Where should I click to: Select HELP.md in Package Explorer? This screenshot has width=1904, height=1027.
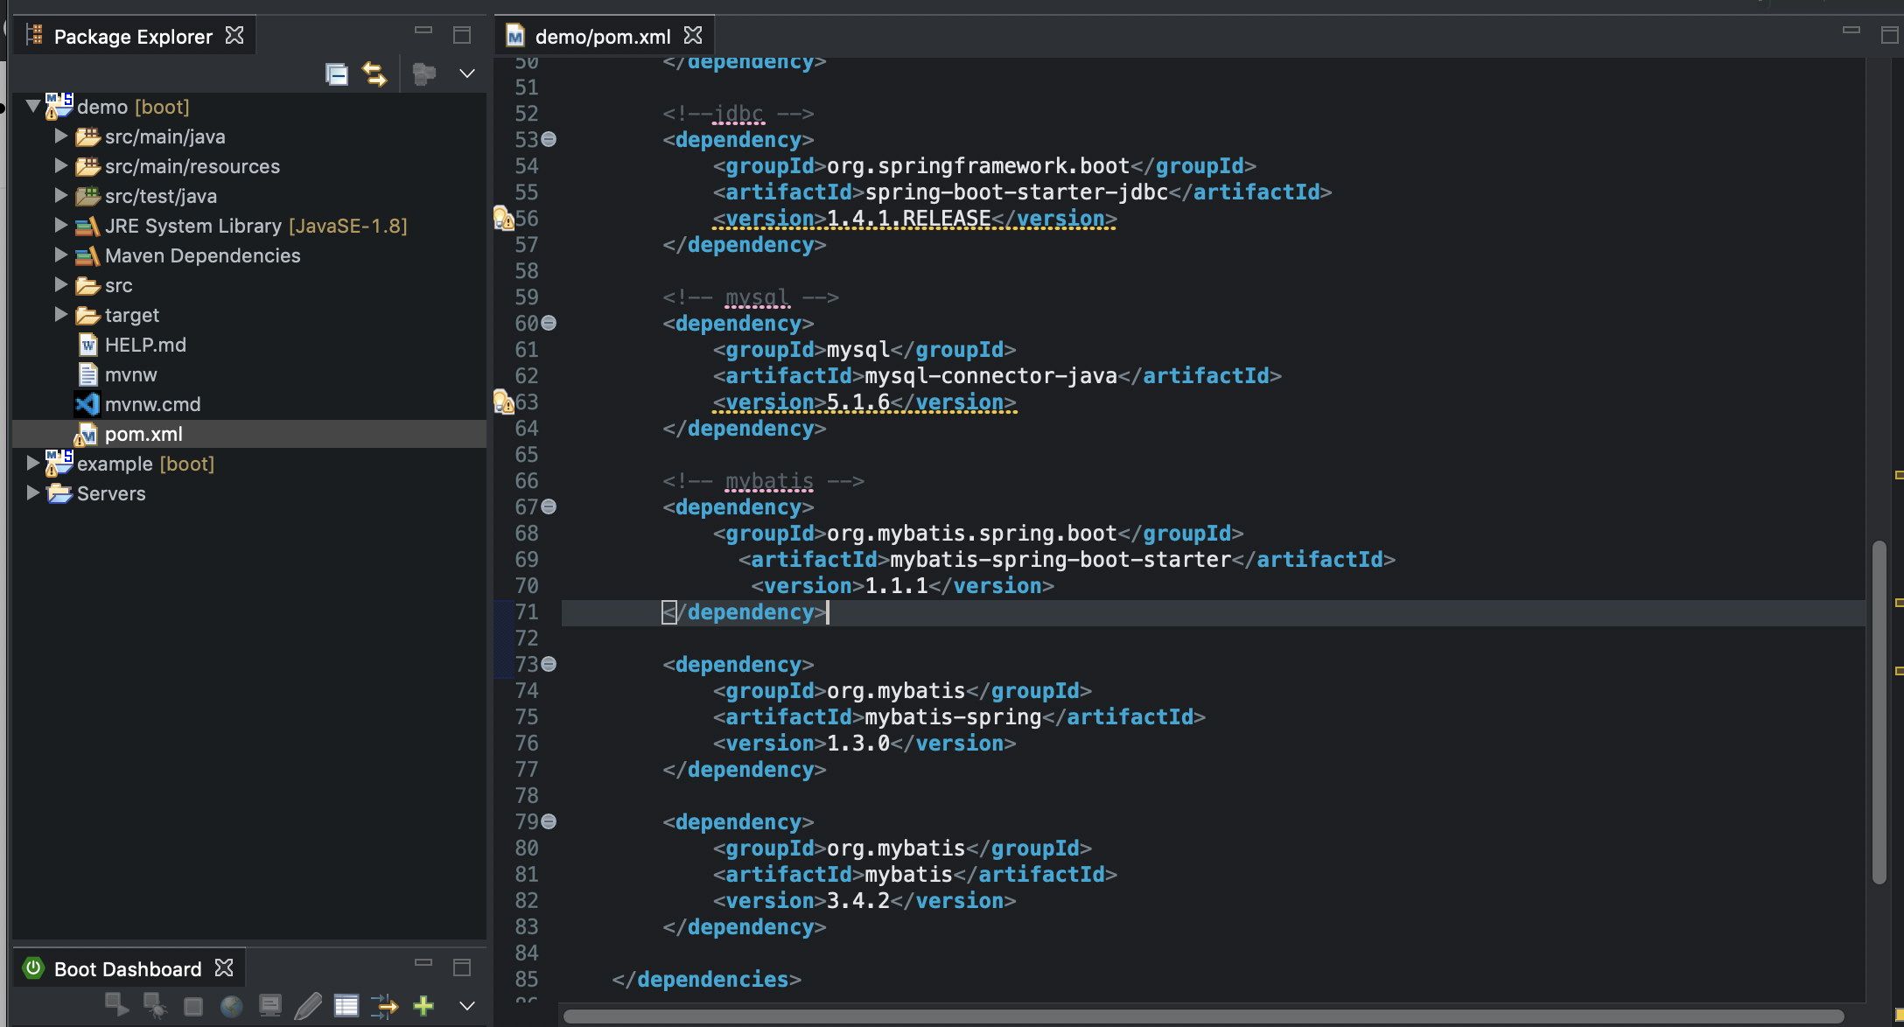point(145,345)
